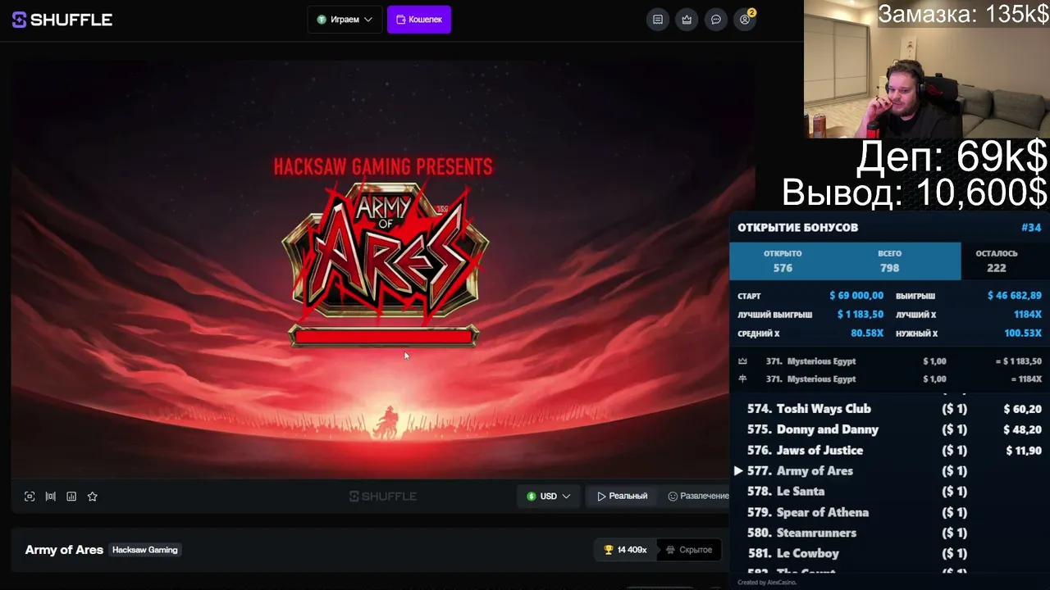This screenshot has height=590, width=1050.
Task: Click the Средний X 80.58X value
Action: (867, 334)
